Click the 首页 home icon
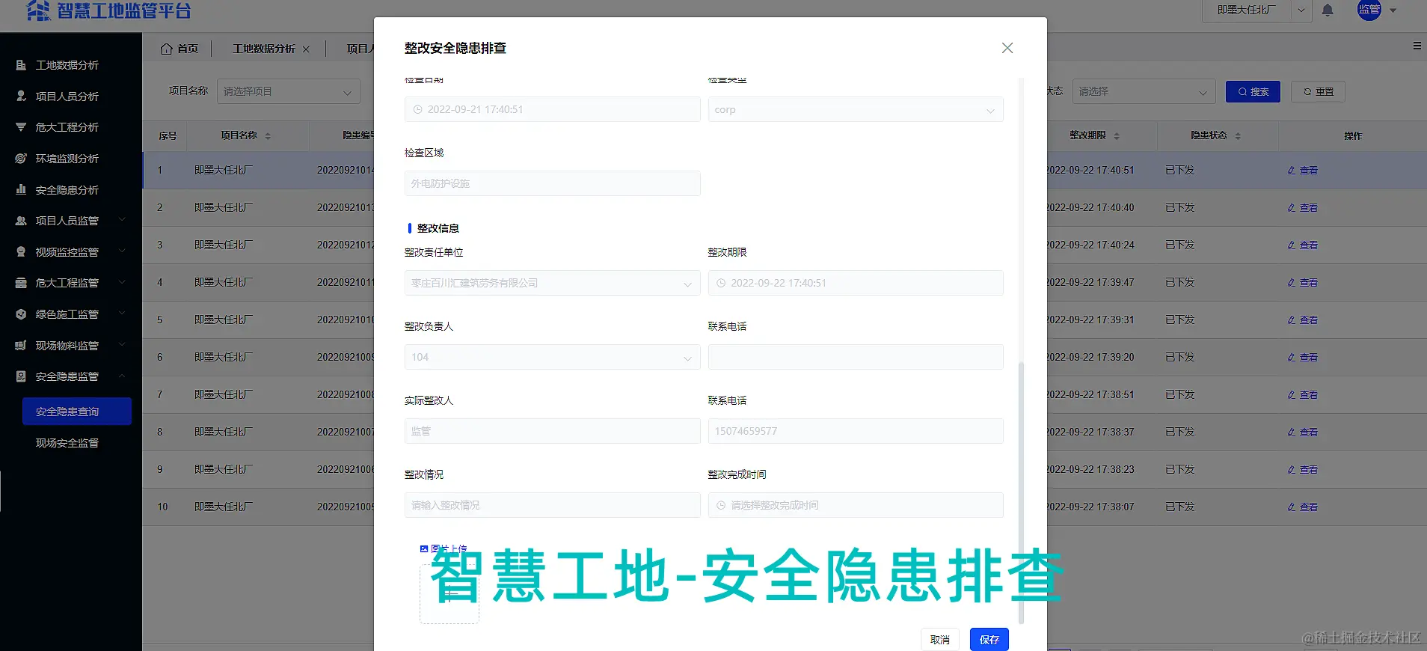Viewport: 1427px width, 651px height. click(x=167, y=49)
